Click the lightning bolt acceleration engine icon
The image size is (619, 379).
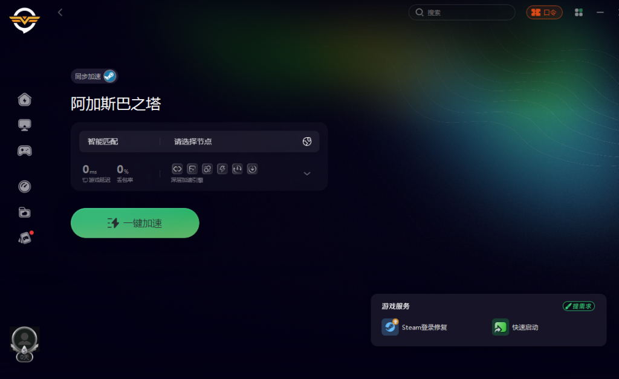[222, 169]
